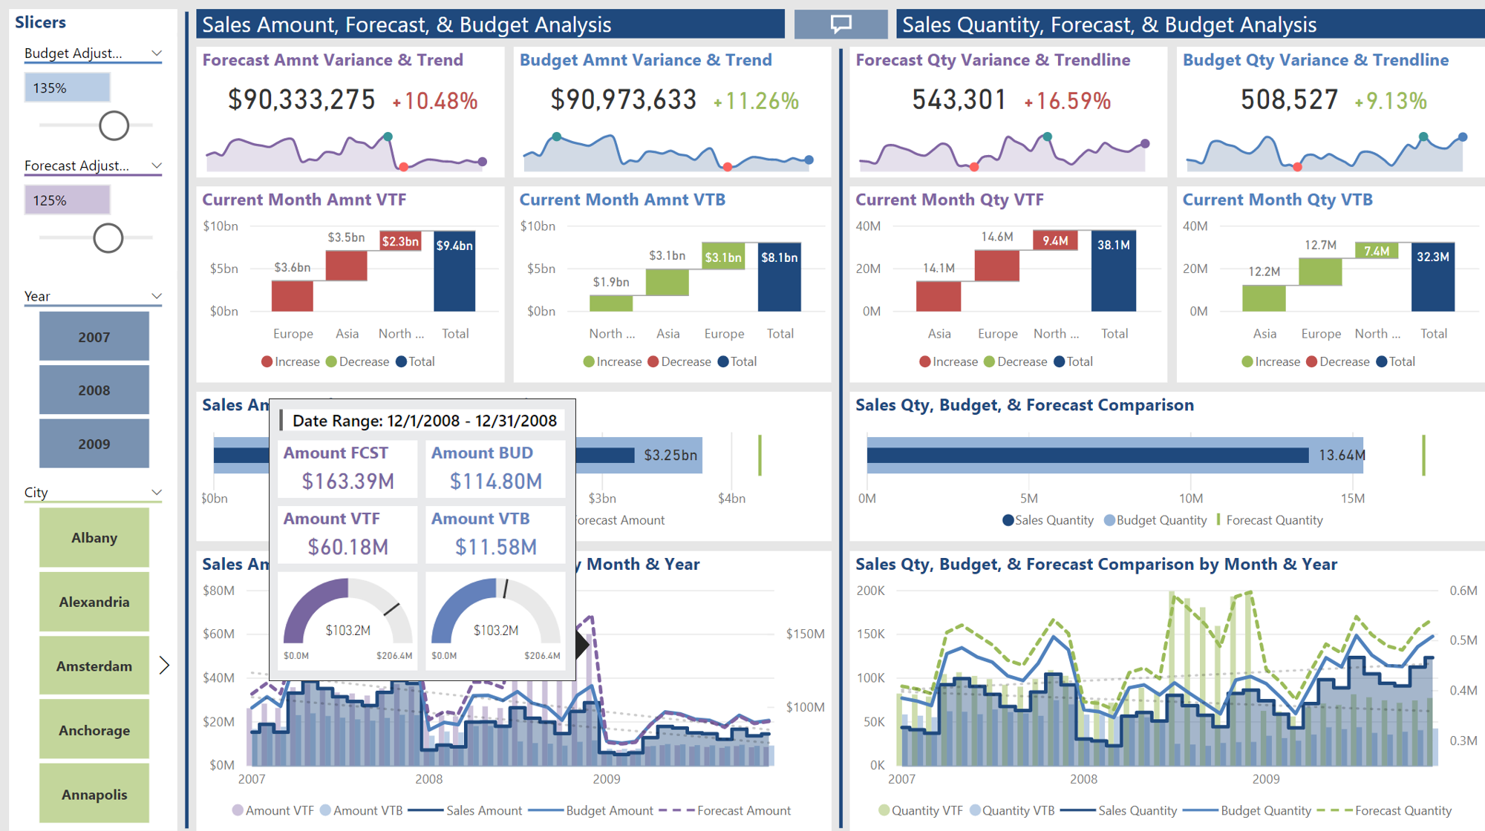Click the Decrease legend dot under Current Month Amnt VTB
This screenshot has height=831, width=1485.
pyautogui.click(x=653, y=361)
